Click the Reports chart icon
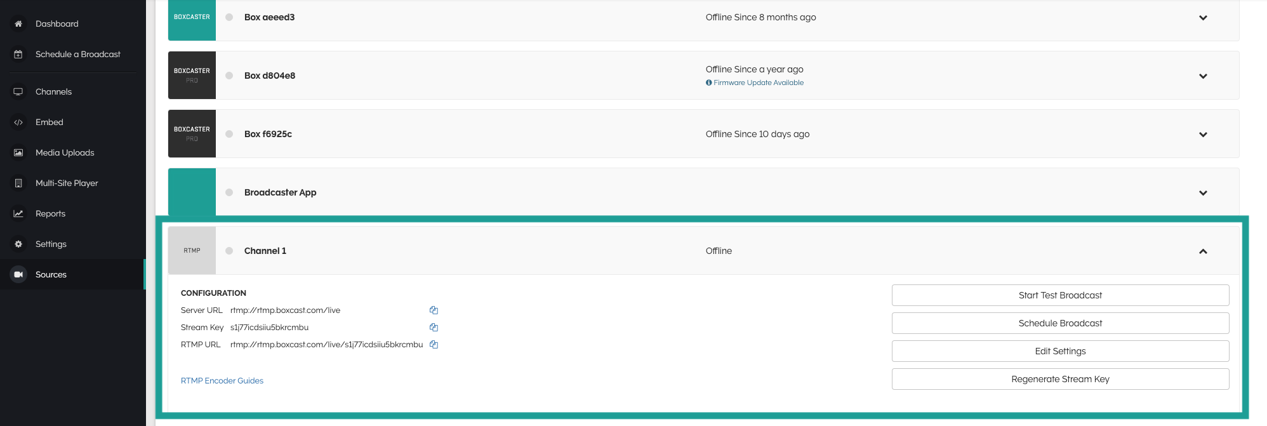Screen dimensions: 1267x426 tap(18, 214)
